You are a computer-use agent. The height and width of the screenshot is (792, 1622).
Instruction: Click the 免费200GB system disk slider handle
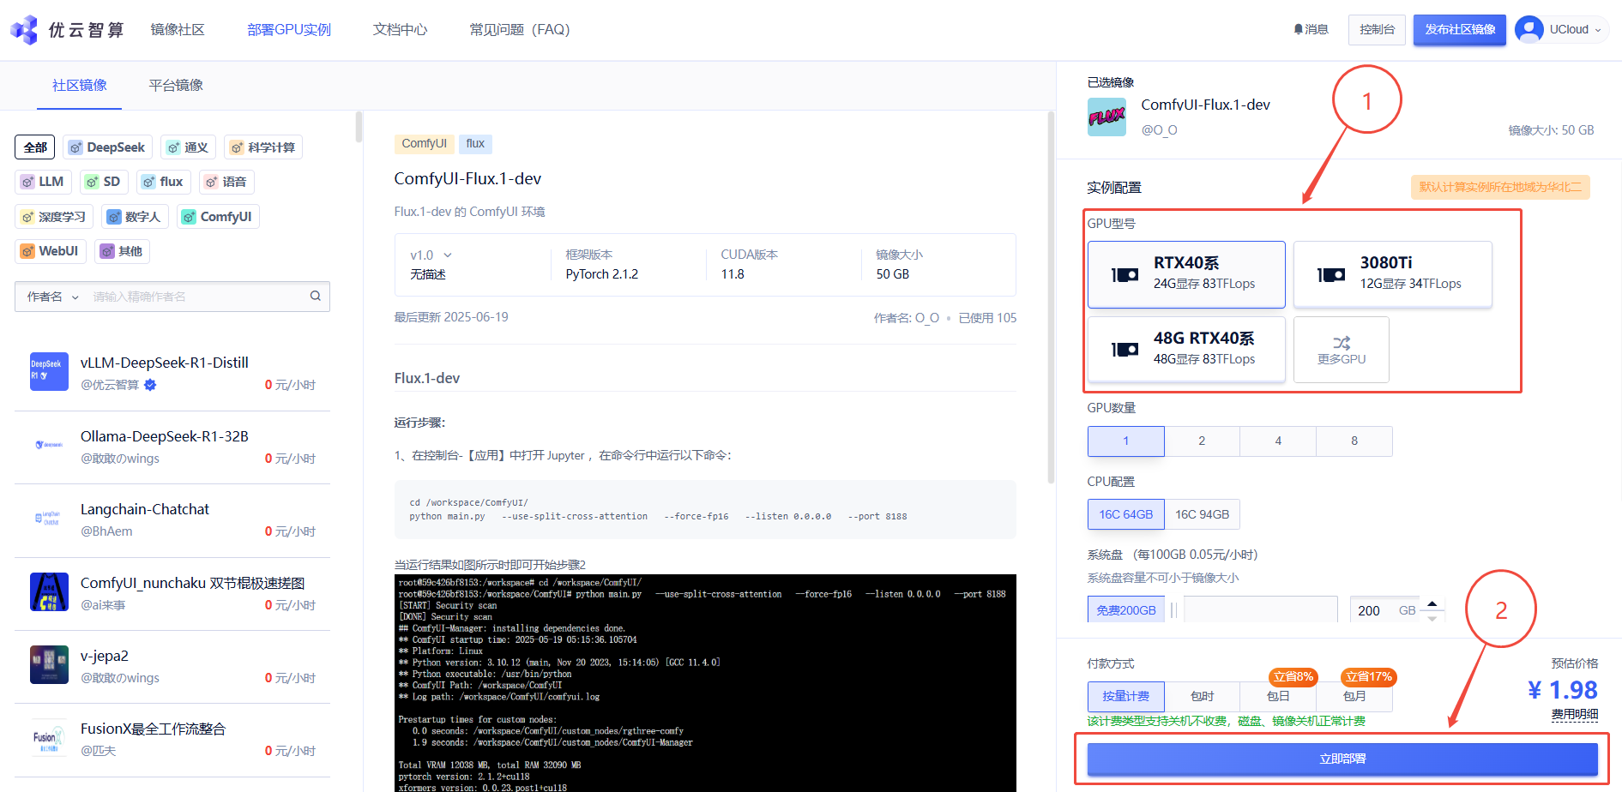1173,610
